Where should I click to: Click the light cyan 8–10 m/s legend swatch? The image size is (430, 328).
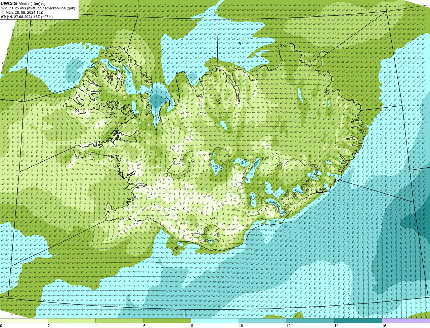click(x=215, y=321)
